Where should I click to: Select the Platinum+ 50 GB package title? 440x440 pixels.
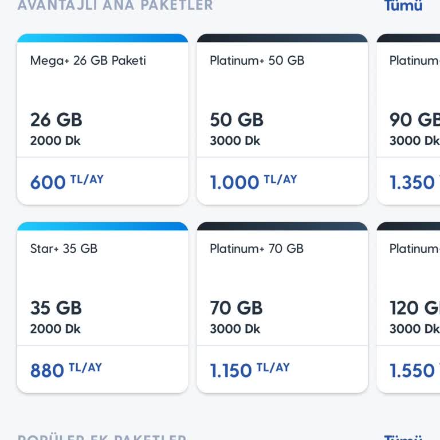257,61
